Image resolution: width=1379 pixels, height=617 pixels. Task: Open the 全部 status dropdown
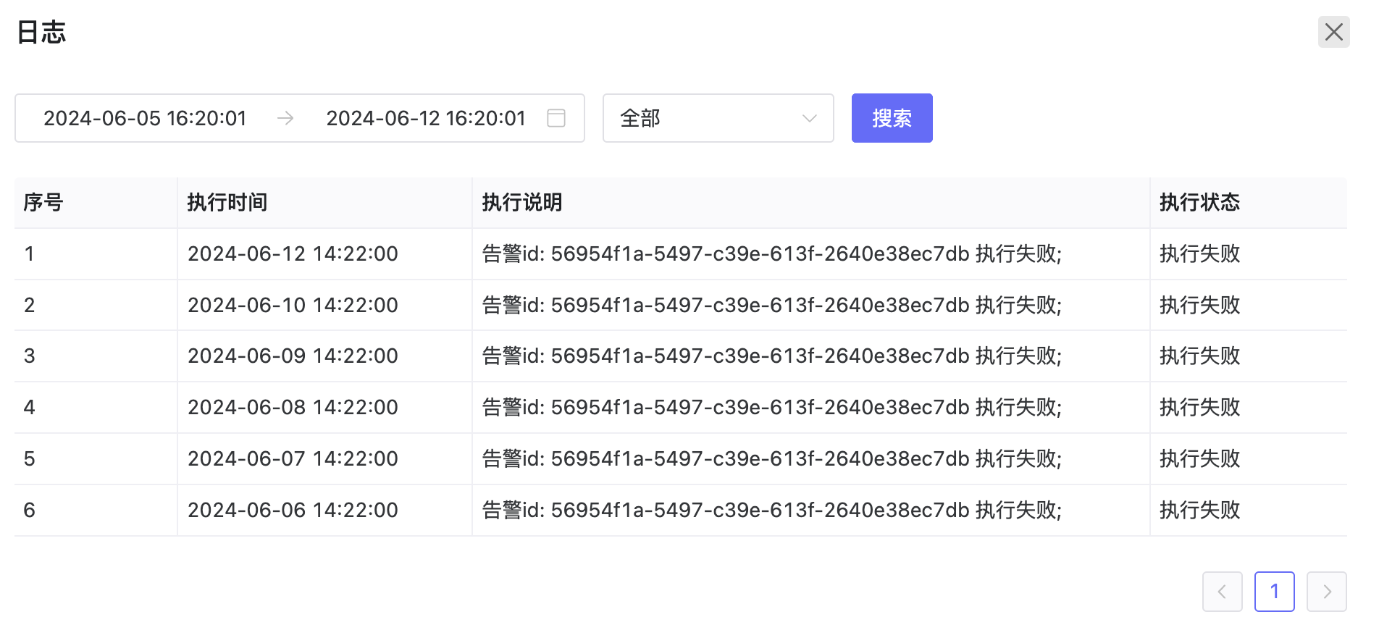(710, 118)
